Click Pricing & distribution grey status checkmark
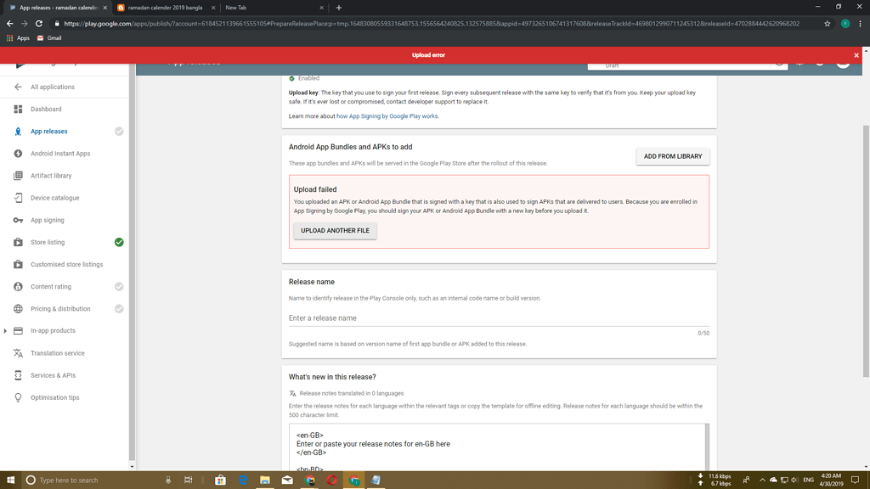Image resolution: width=870 pixels, height=489 pixels. click(x=119, y=309)
